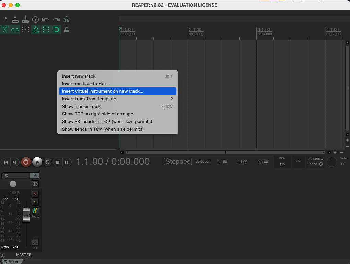Viewport: 350px width, 264px height.
Task: Expand template submenu chevron arrow
Action: point(172,99)
